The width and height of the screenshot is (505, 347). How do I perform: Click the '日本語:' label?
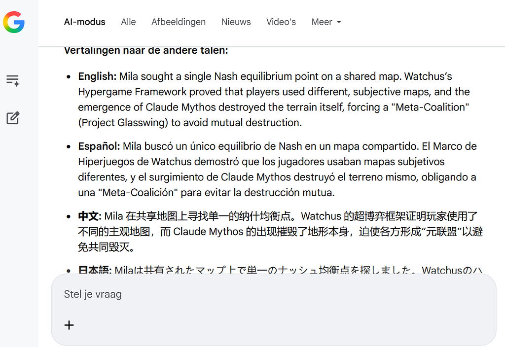(95, 270)
